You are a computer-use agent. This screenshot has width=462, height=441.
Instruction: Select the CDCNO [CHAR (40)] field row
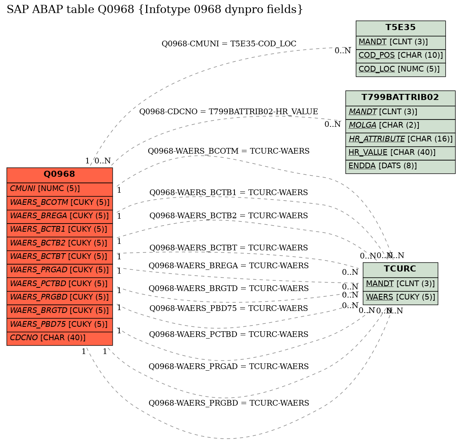(59, 338)
